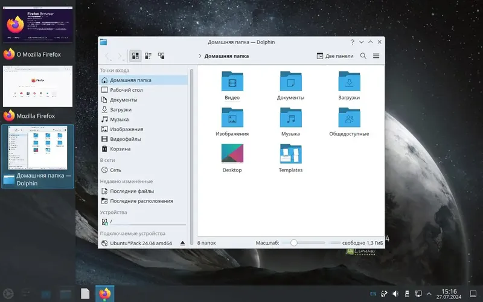Eject Ubuntu*Pack 24.04 amd64 device
This screenshot has height=302, width=483.
click(182, 243)
